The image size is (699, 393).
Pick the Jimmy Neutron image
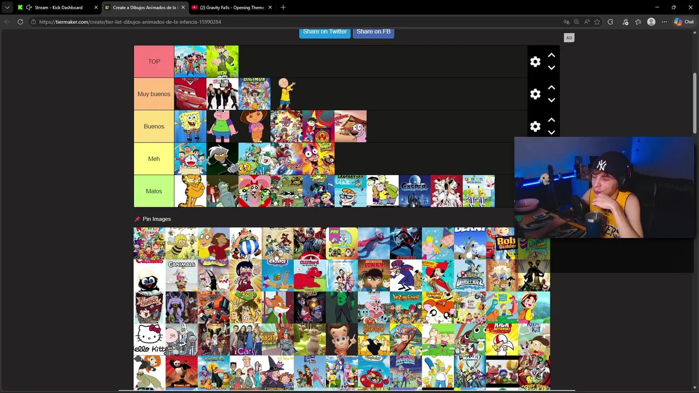click(x=342, y=340)
